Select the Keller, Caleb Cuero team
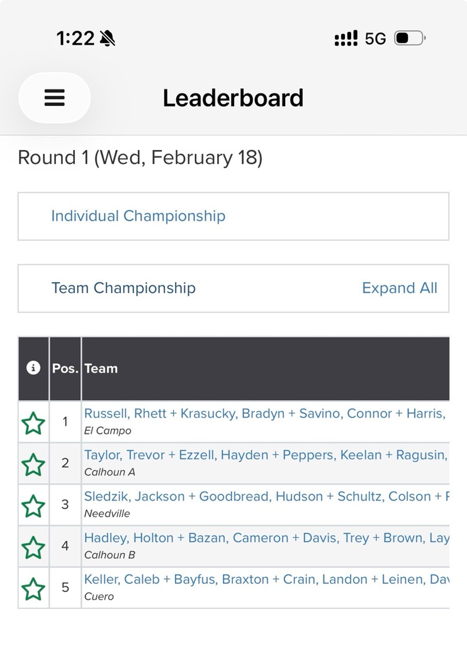The height and width of the screenshot is (645, 467). [264, 580]
